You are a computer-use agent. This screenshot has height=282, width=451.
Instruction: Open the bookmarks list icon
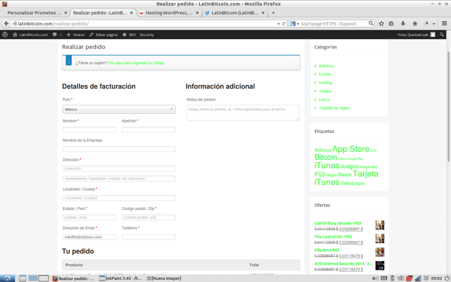391,24
